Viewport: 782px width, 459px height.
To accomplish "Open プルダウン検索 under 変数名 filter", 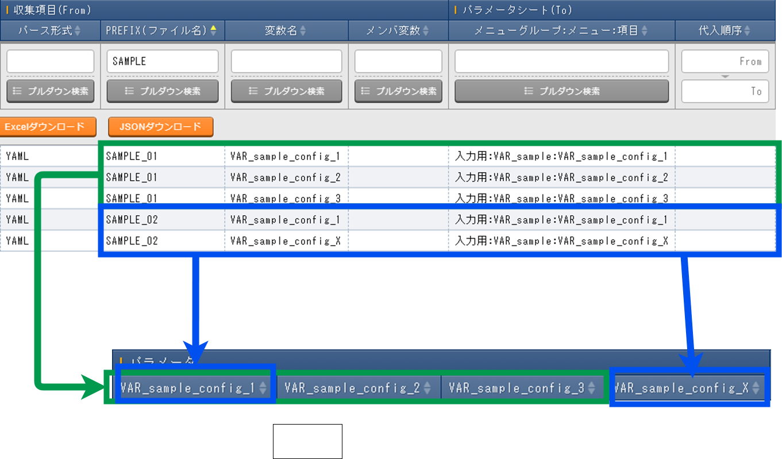I will (286, 91).
